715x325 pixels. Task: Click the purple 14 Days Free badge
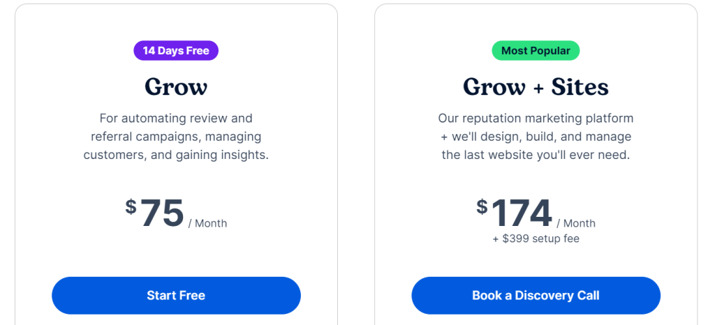pyautogui.click(x=176, y=51)
